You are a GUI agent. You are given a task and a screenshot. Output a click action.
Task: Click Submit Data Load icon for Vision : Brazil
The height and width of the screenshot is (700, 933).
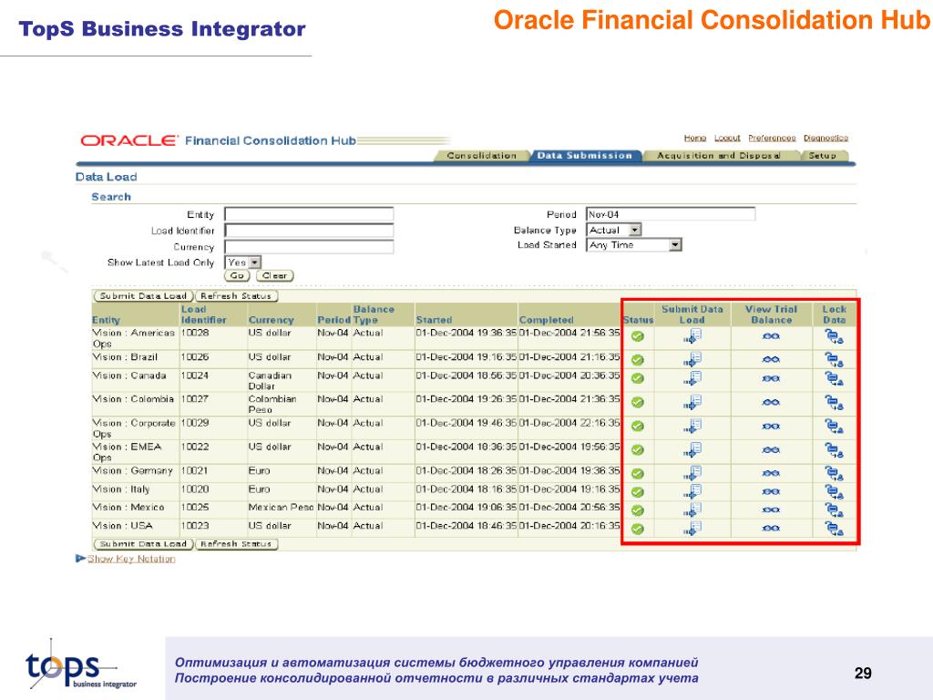tap(692, 359)
